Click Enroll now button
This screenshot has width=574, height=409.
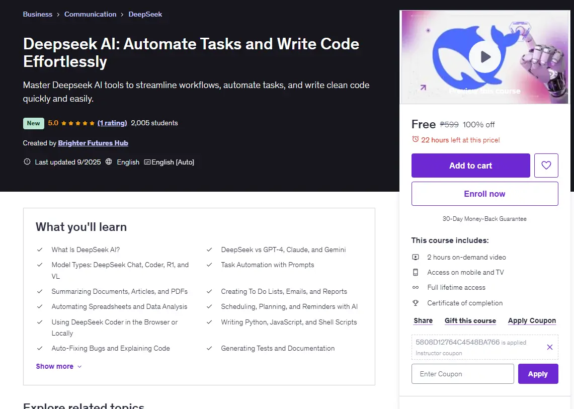point(484,194)
